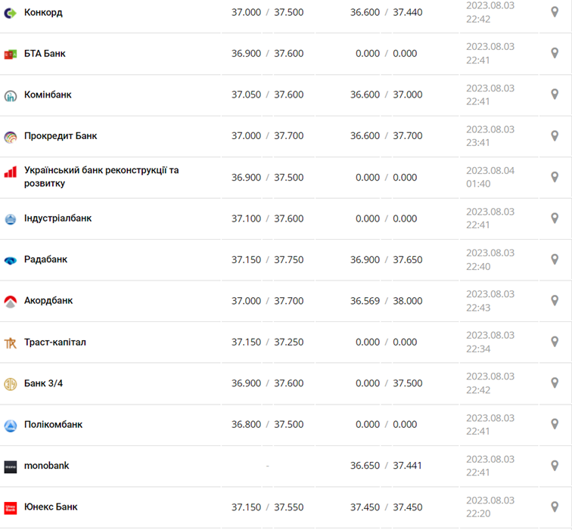Screen dimensions: 572x530
Task: Click the Банк 3/4 logo icon
Action: [11, 384]
